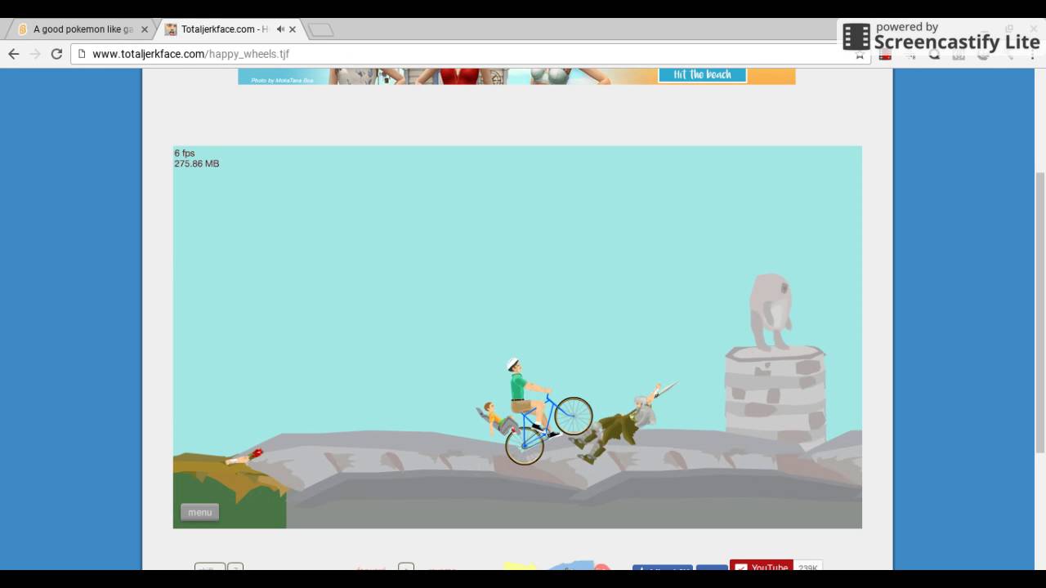
Task: Click the 'Hit the beach' ad button
Action: pos(703,74)
